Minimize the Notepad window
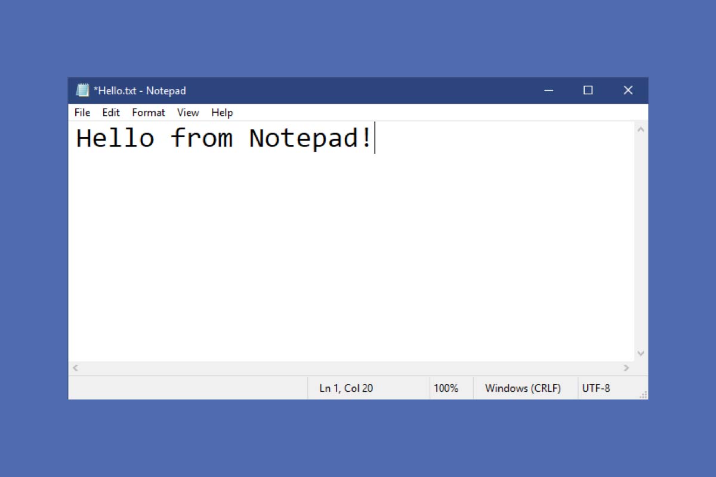The image size is (716, 477). [x=549, y=91]
